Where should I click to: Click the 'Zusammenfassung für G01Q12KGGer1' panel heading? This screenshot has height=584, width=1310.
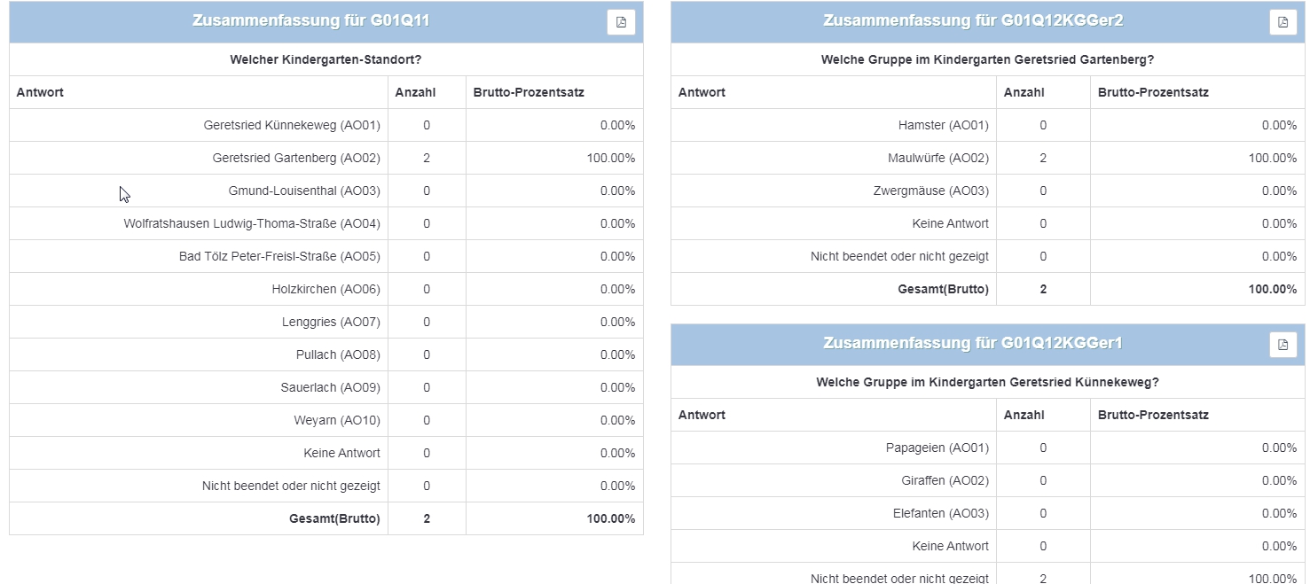point(973,344)
